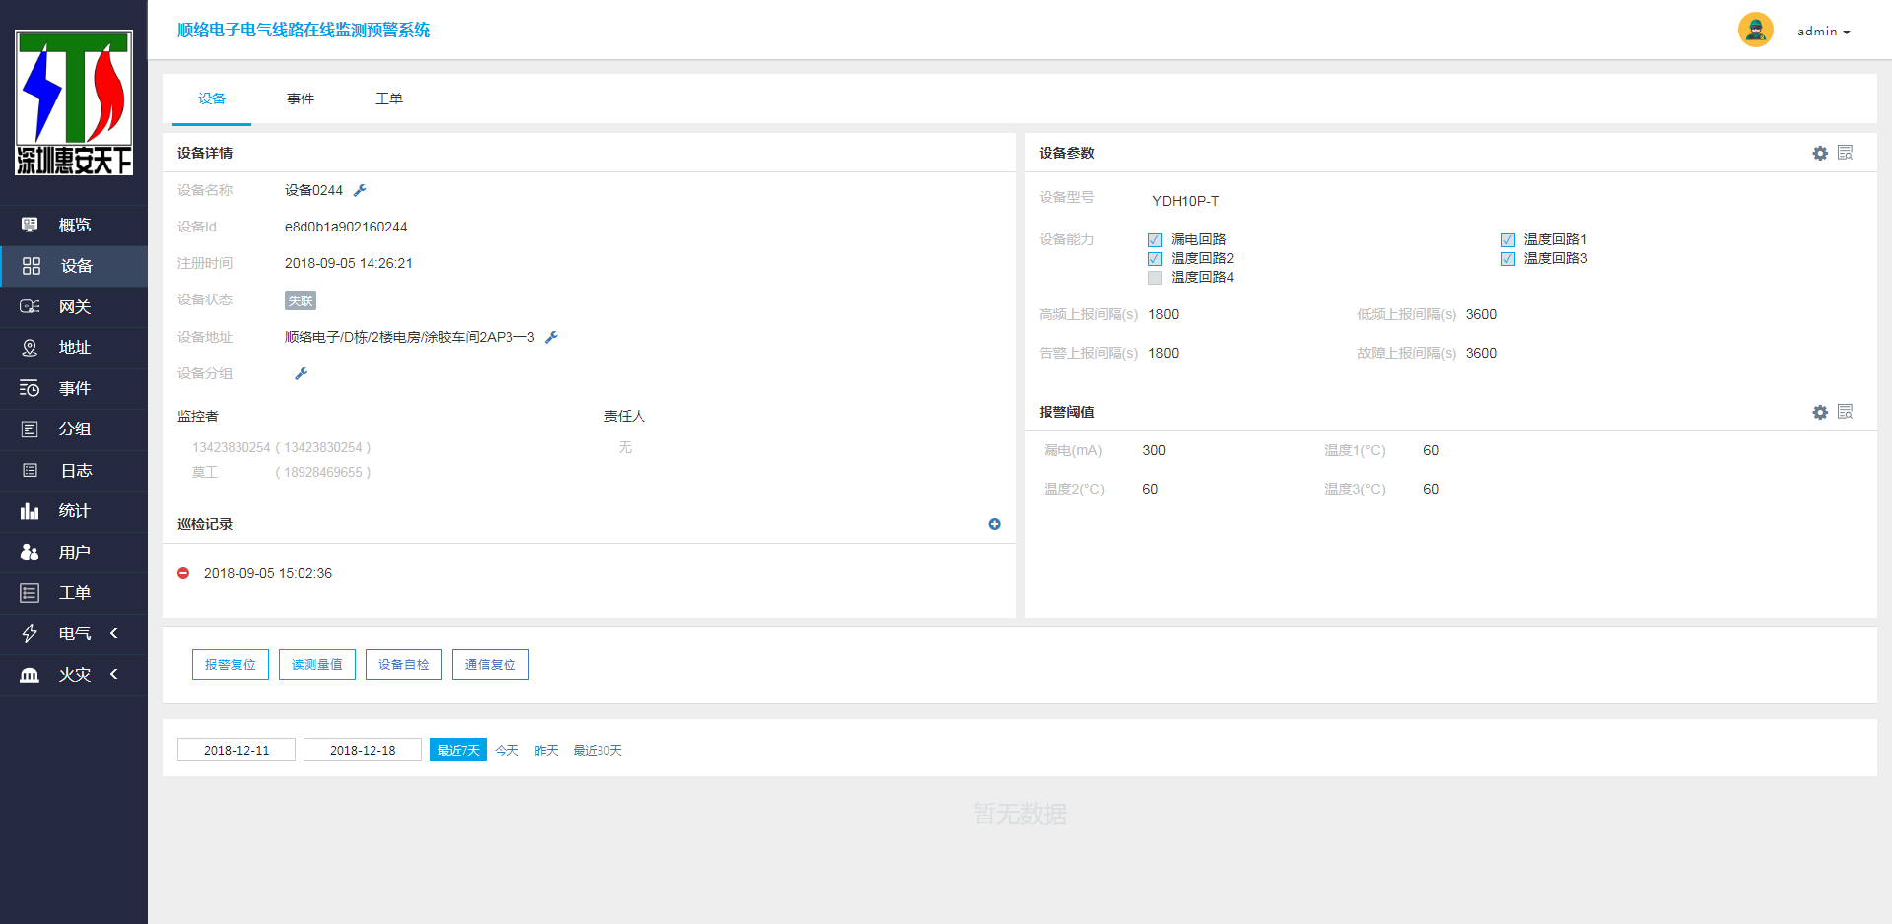Click the 日志 log icon in sidebar

click(x=30, y=470)
